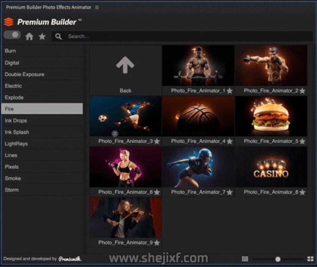Click the Premium Builder logo icon
This screenshot has width=317, height=267.
[x=9, y=22]
